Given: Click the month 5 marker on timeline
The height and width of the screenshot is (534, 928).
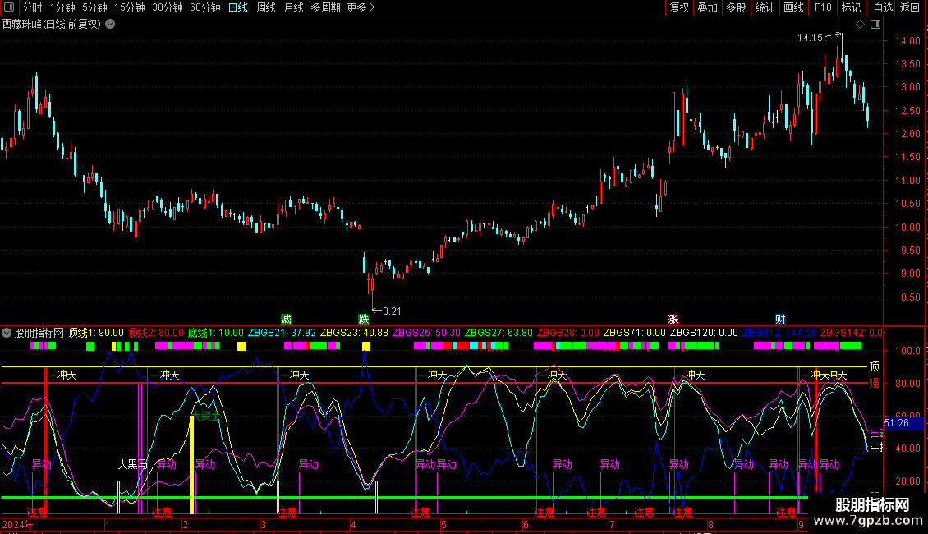Looking at the screenshot, I should click(443, 524).
